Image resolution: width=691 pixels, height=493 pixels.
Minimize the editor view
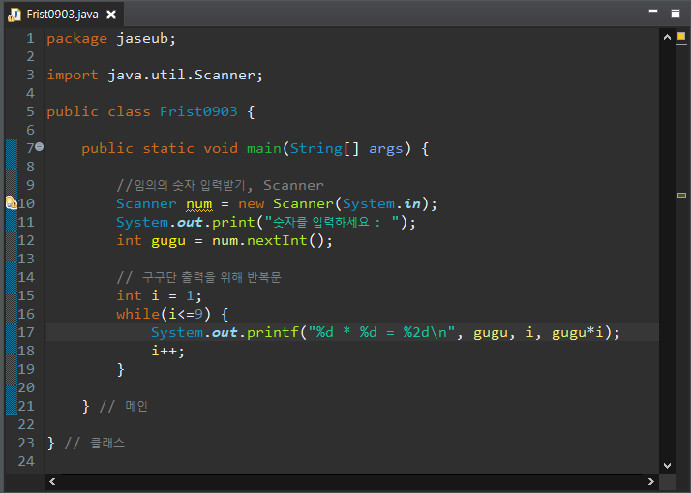coord(653,11)
